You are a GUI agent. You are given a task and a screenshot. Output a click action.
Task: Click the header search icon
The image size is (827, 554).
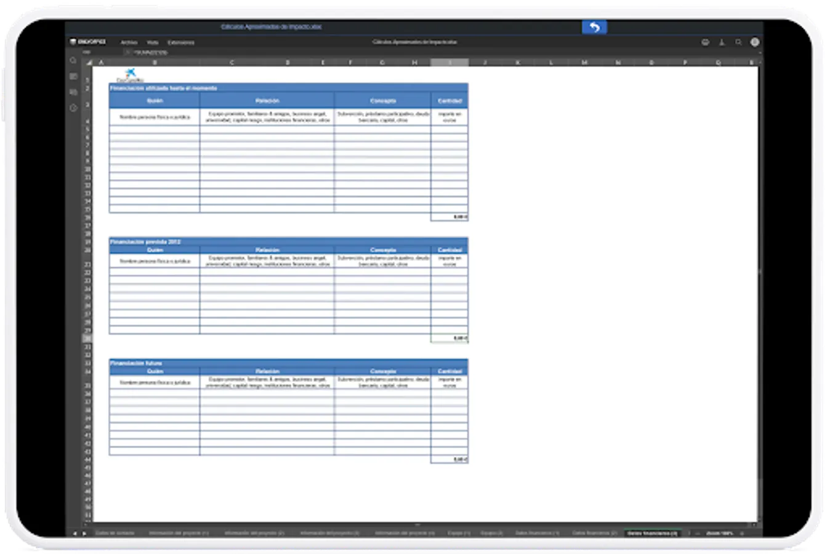[x=738, y=42]
